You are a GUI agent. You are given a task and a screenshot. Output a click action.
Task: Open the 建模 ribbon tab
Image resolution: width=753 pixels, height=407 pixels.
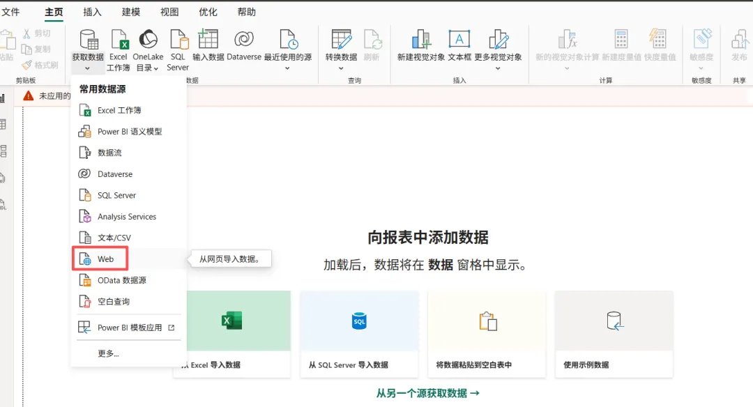pos(130,12)
